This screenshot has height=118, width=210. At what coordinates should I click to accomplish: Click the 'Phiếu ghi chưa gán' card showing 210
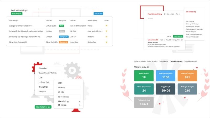tap(187, 89)
